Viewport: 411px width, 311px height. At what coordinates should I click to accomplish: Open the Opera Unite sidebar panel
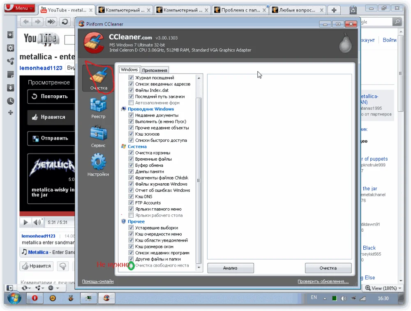click(10, 61)
